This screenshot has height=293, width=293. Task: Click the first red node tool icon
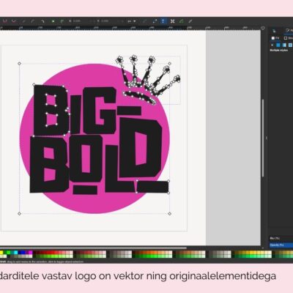pyautogui.click(x=4, y=21)
